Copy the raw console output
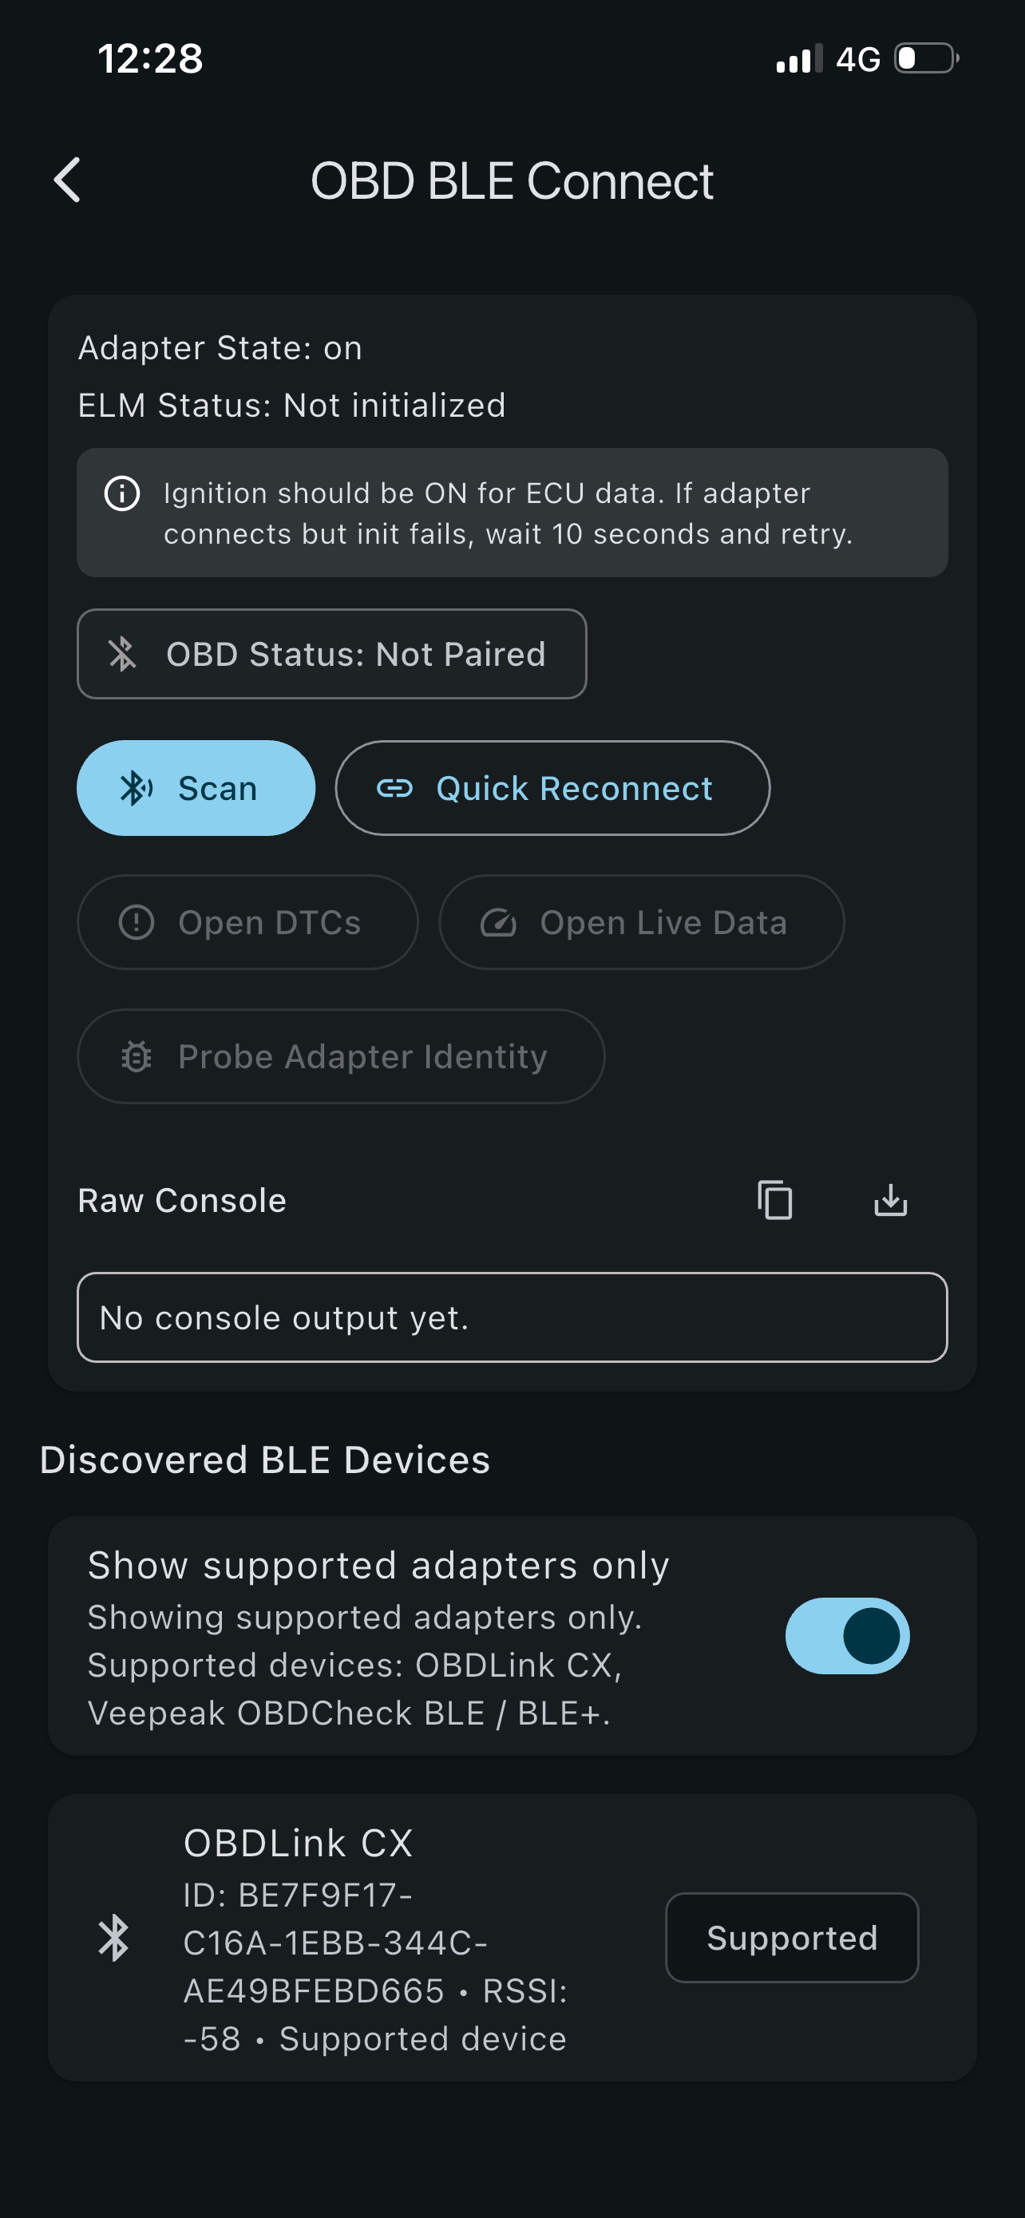The width and height of the screenshot is (1025, 2218). click(x=774, y=1199)
